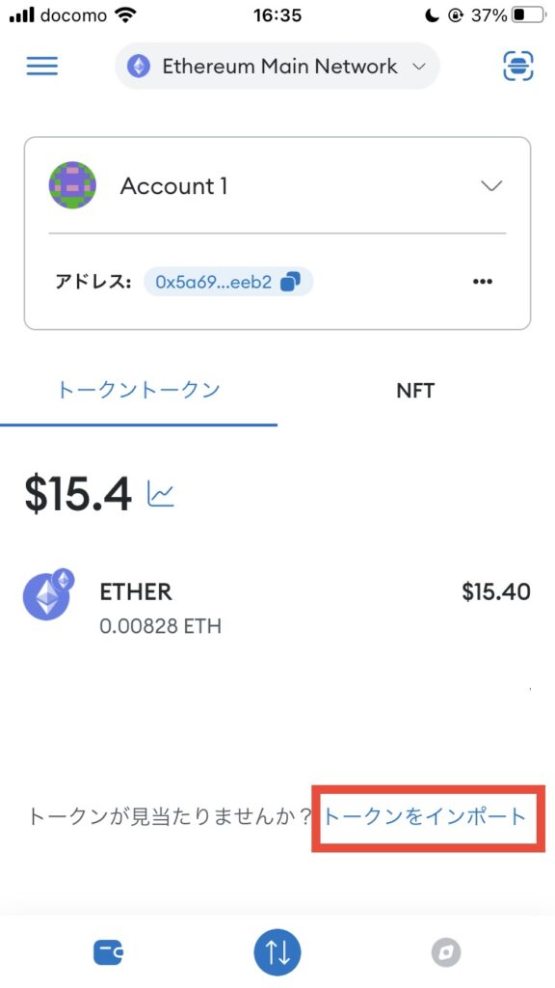Tap the トークンをインポート link
The height and width of the screenshot is (988, 555).
424,816
